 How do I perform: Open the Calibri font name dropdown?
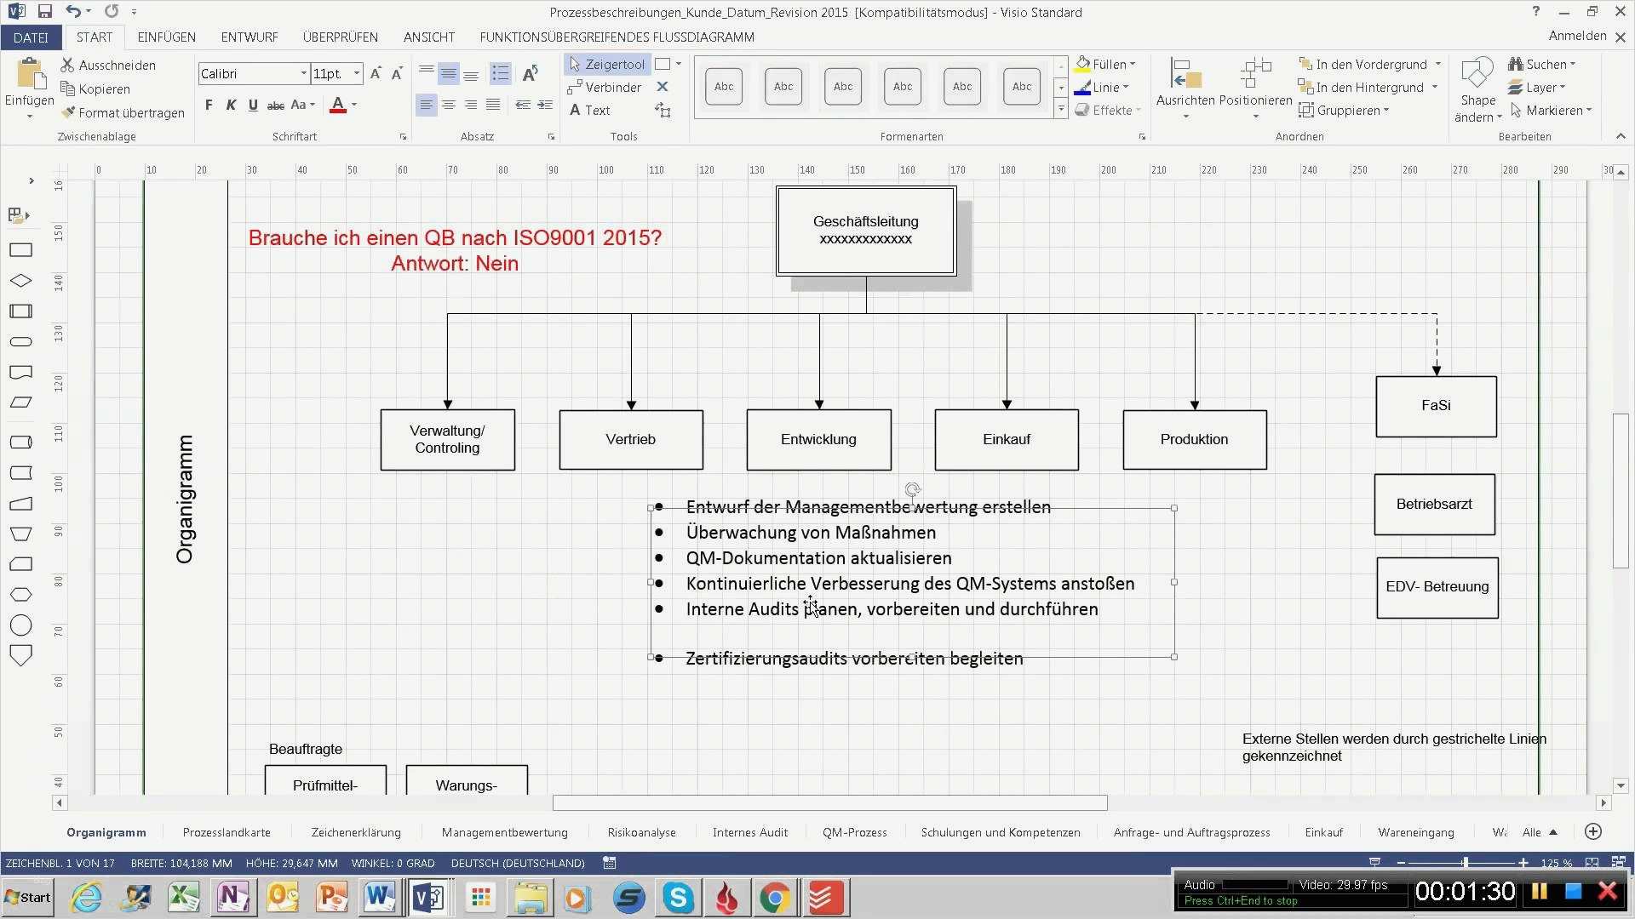[303, 74]
